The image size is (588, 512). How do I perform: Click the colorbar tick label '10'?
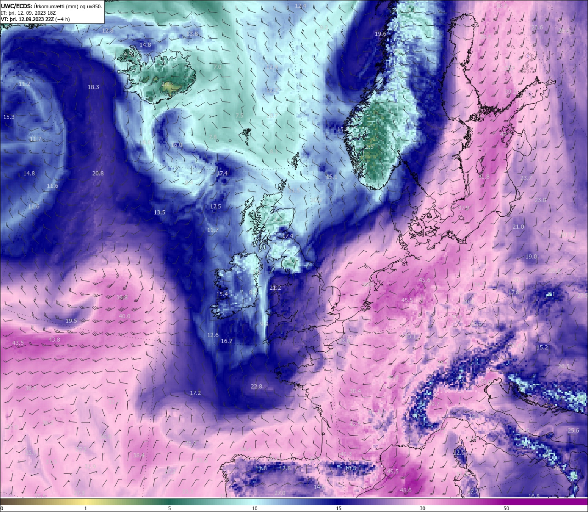[x=254, y=508]
